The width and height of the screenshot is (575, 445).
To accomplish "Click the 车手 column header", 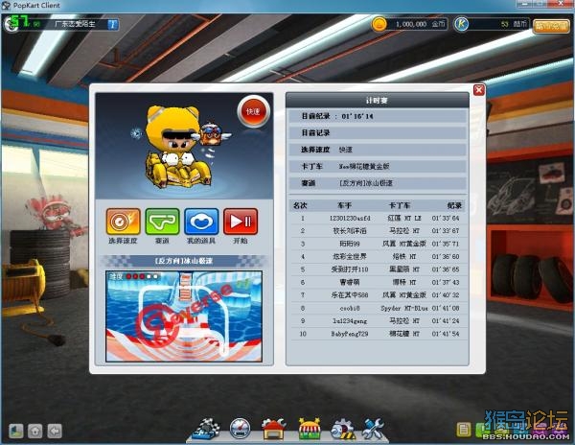I will (x=344, y=205).
